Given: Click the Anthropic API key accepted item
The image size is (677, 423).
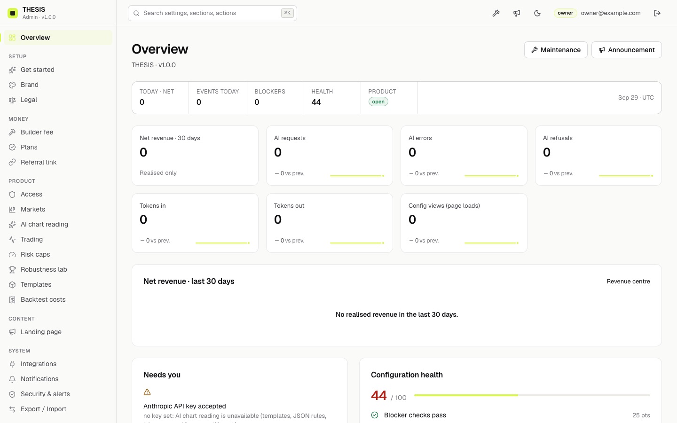Looking at the screenshot, I should click(x=185, y=406).
